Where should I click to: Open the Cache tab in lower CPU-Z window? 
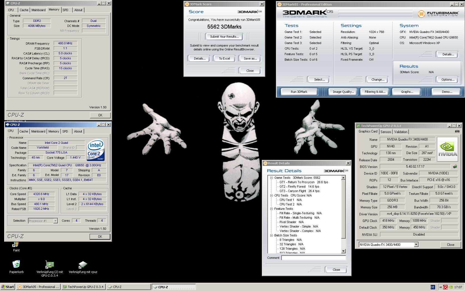(24, 132)
